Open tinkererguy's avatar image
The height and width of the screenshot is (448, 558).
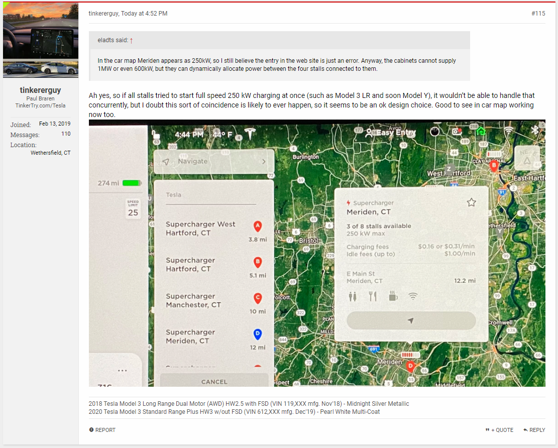pyautogui.click(x=41, y=40)
